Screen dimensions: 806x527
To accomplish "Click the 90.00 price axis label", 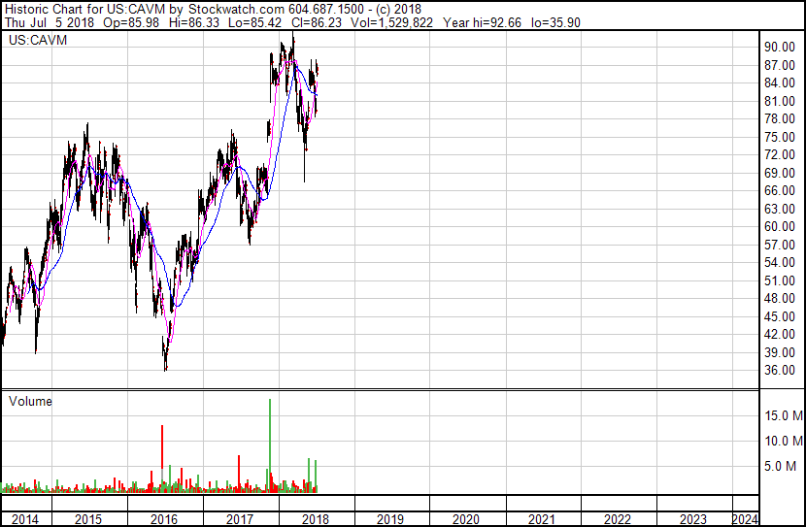I will [x=780, y=48].
